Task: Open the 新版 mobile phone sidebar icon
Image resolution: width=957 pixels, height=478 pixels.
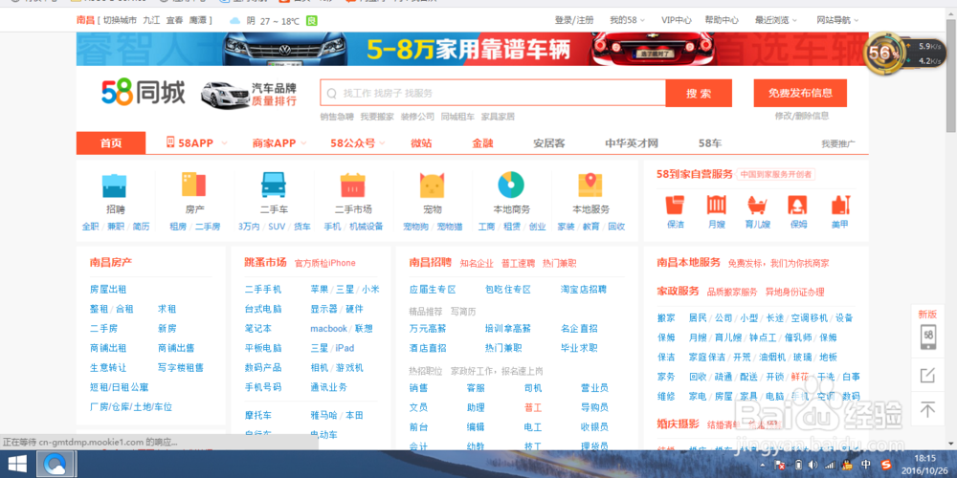Action: point(928,337)
